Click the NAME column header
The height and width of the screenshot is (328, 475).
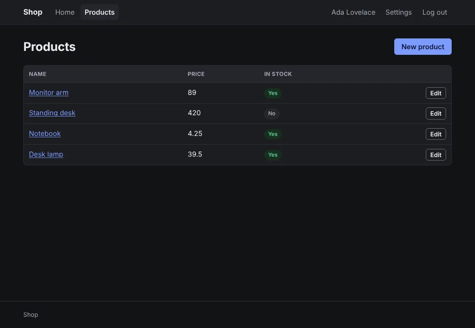[x=38, y=74]
